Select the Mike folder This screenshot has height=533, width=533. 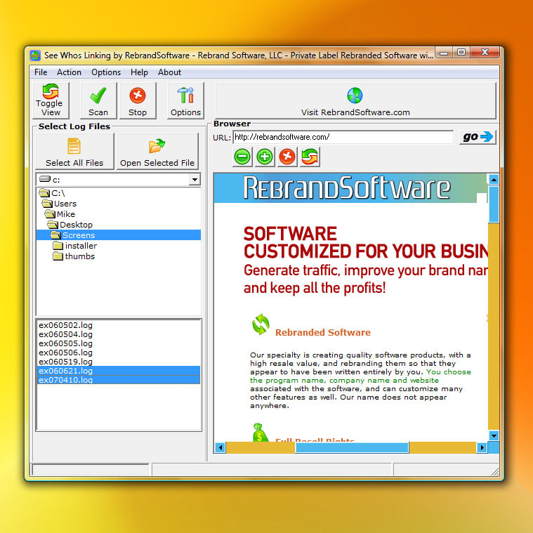coord(60,214)
